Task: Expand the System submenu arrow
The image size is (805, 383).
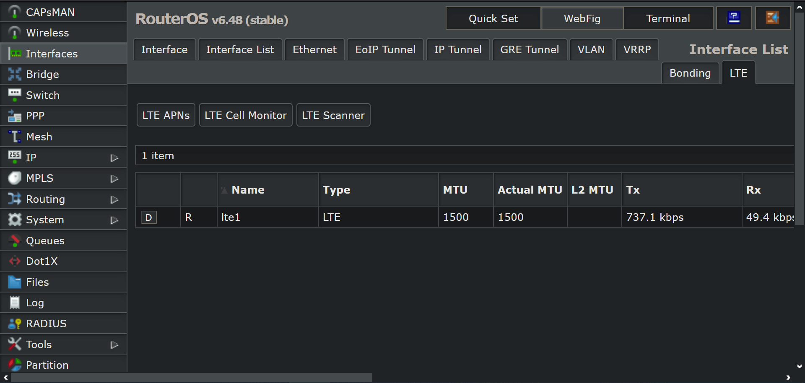Action: click(114, 220)
